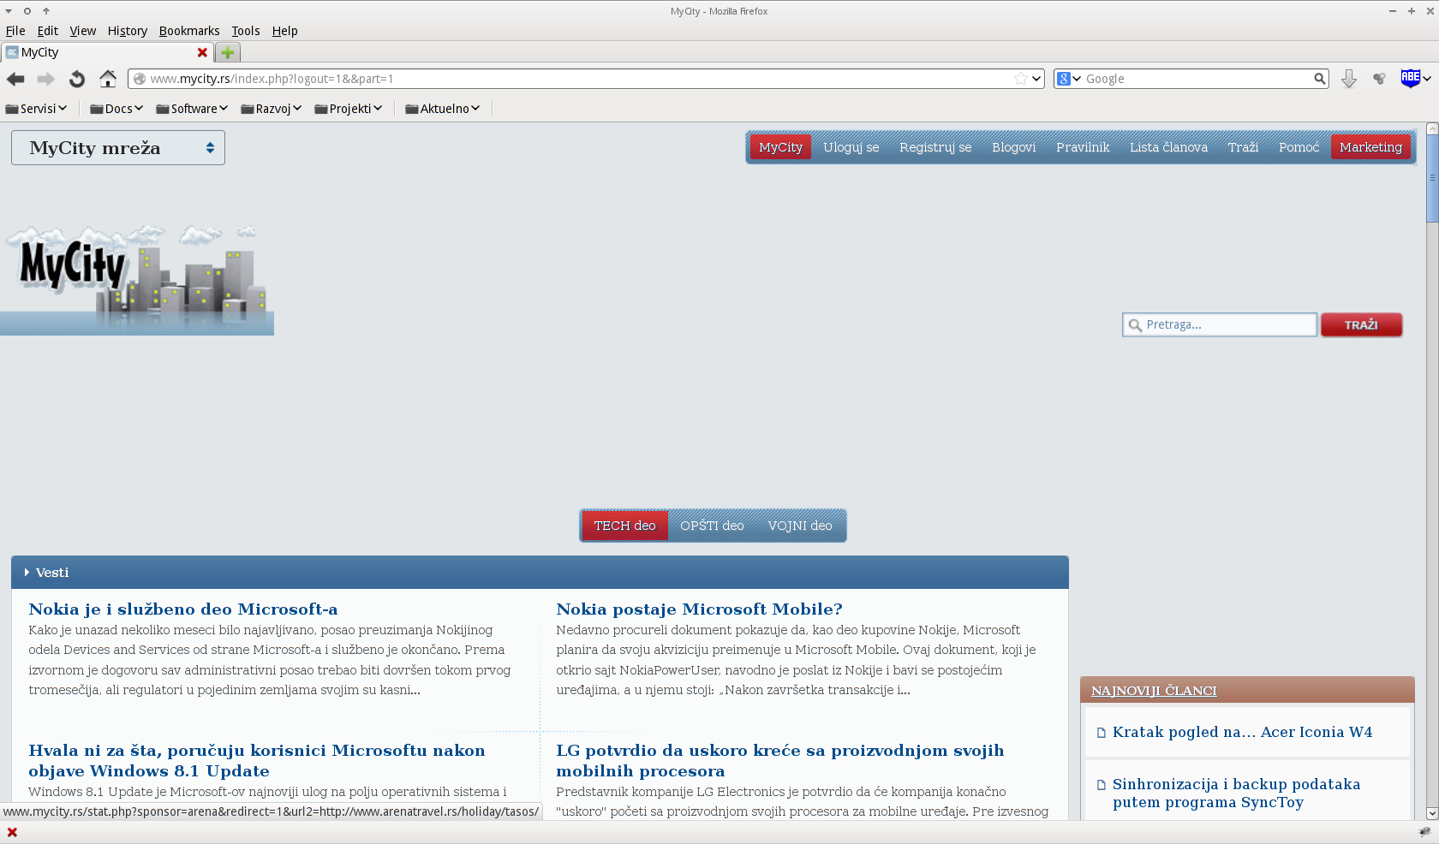Open the MyCity nav item

[x=780, y=147]
